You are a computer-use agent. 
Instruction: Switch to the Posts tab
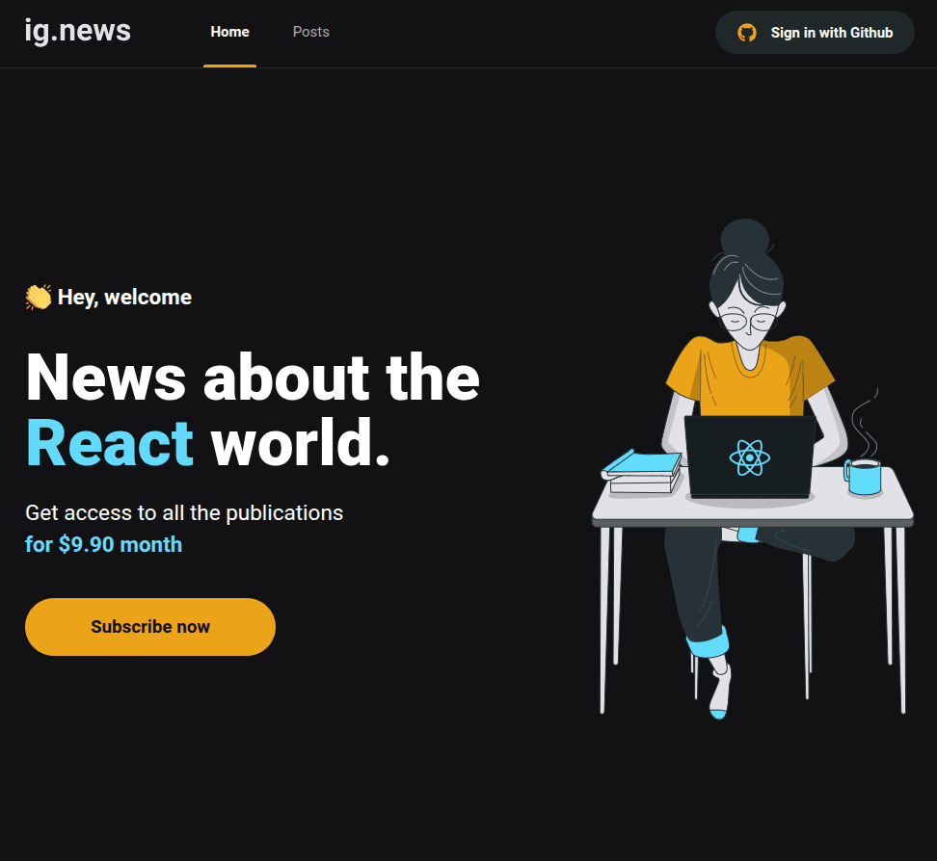(x=310, y=32)
